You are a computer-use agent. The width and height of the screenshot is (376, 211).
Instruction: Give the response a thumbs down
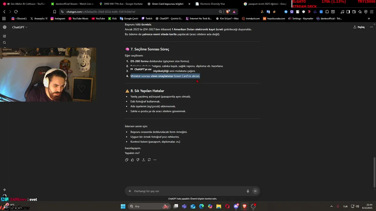click(138, 160)
